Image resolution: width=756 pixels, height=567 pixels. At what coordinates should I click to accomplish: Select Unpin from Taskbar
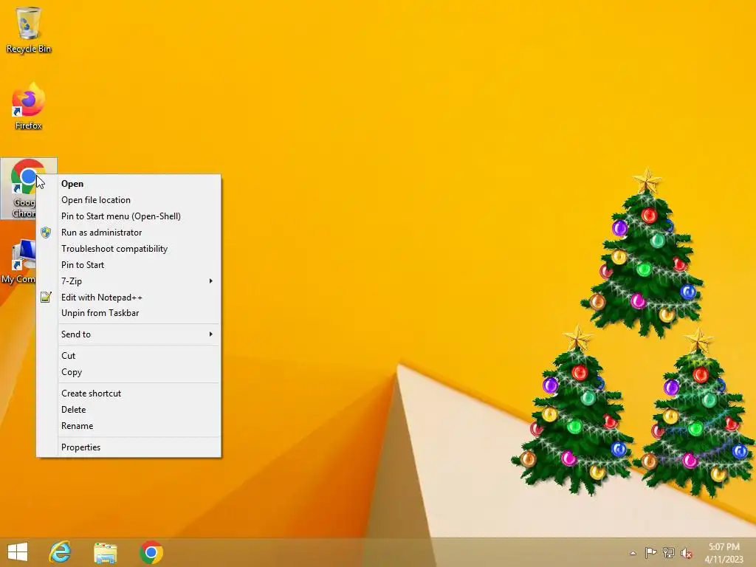pyautogui.click(x=128, y=313)
